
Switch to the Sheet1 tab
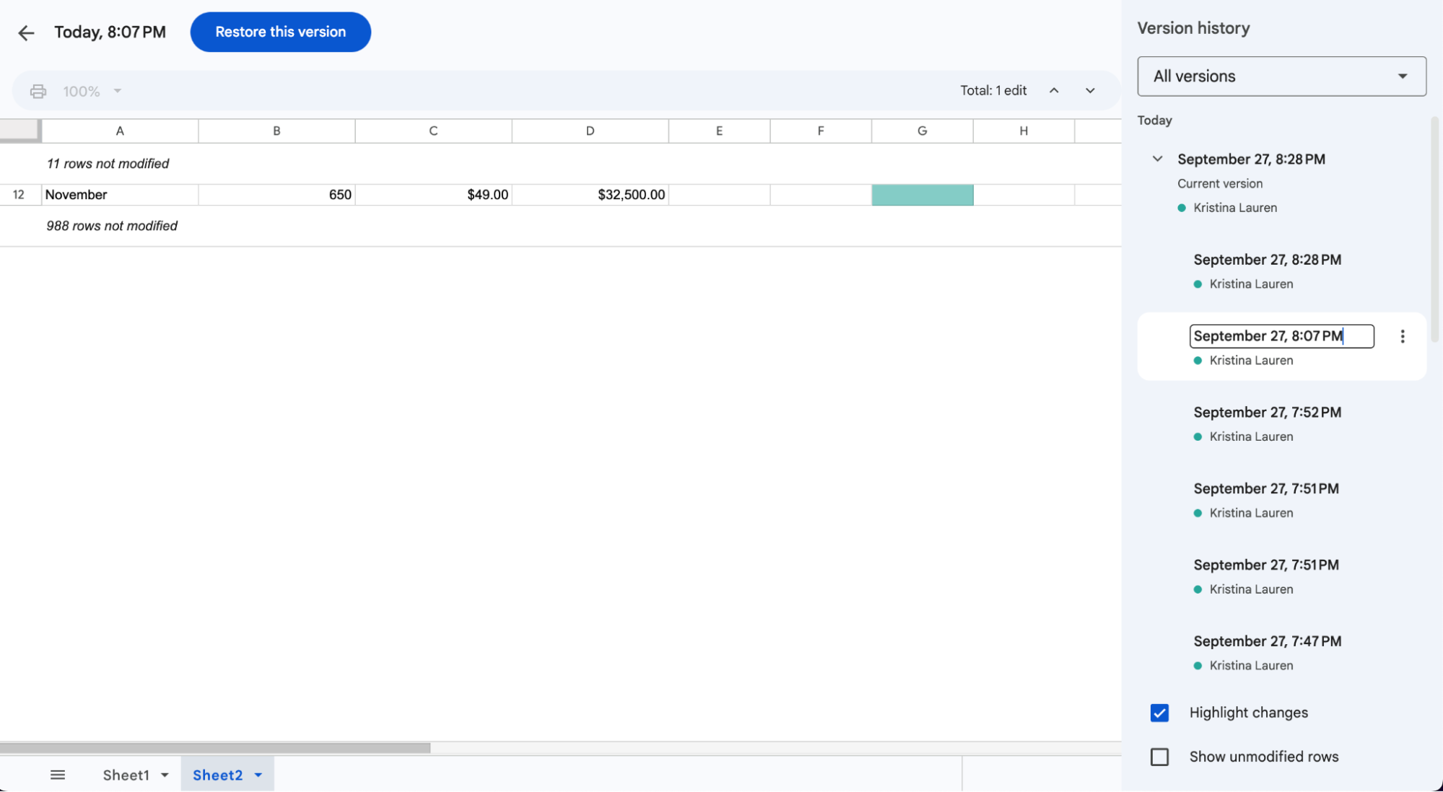tap(126, 775)
